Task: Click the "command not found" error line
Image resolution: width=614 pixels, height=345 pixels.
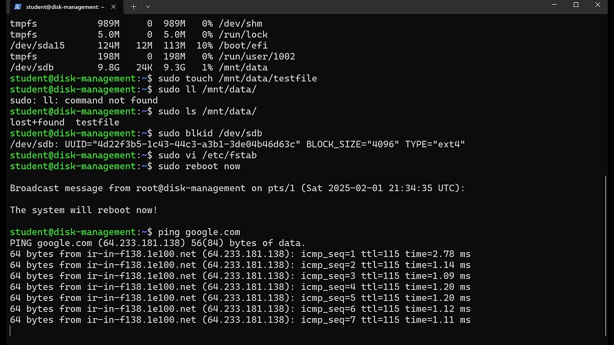Action: coord(84,101)
